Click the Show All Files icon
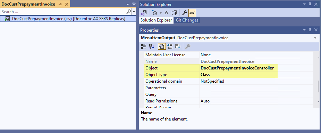 pyautogui.click(x=174, y=13)
